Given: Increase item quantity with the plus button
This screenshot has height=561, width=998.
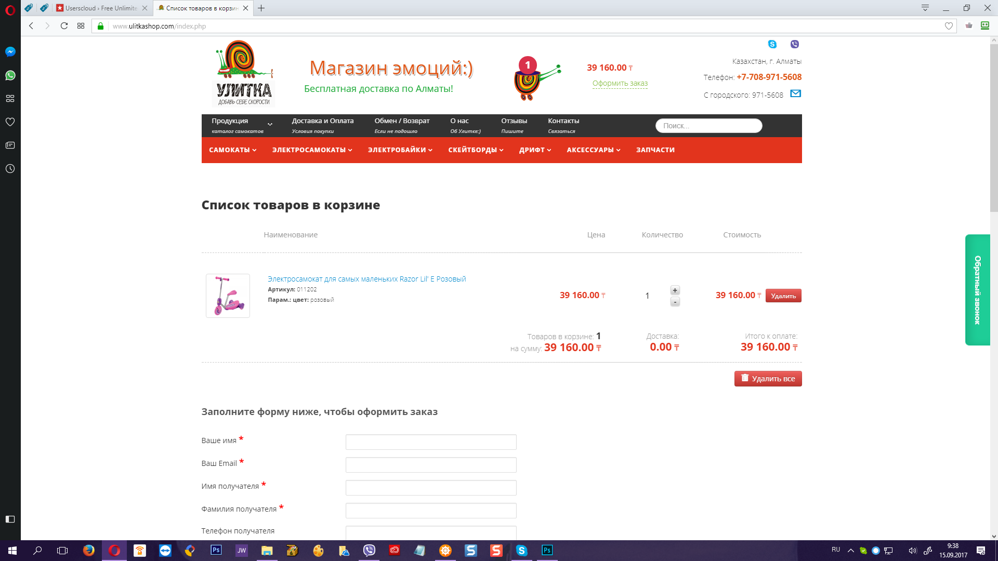Looking at the screenshot, I should click(675, 290).
